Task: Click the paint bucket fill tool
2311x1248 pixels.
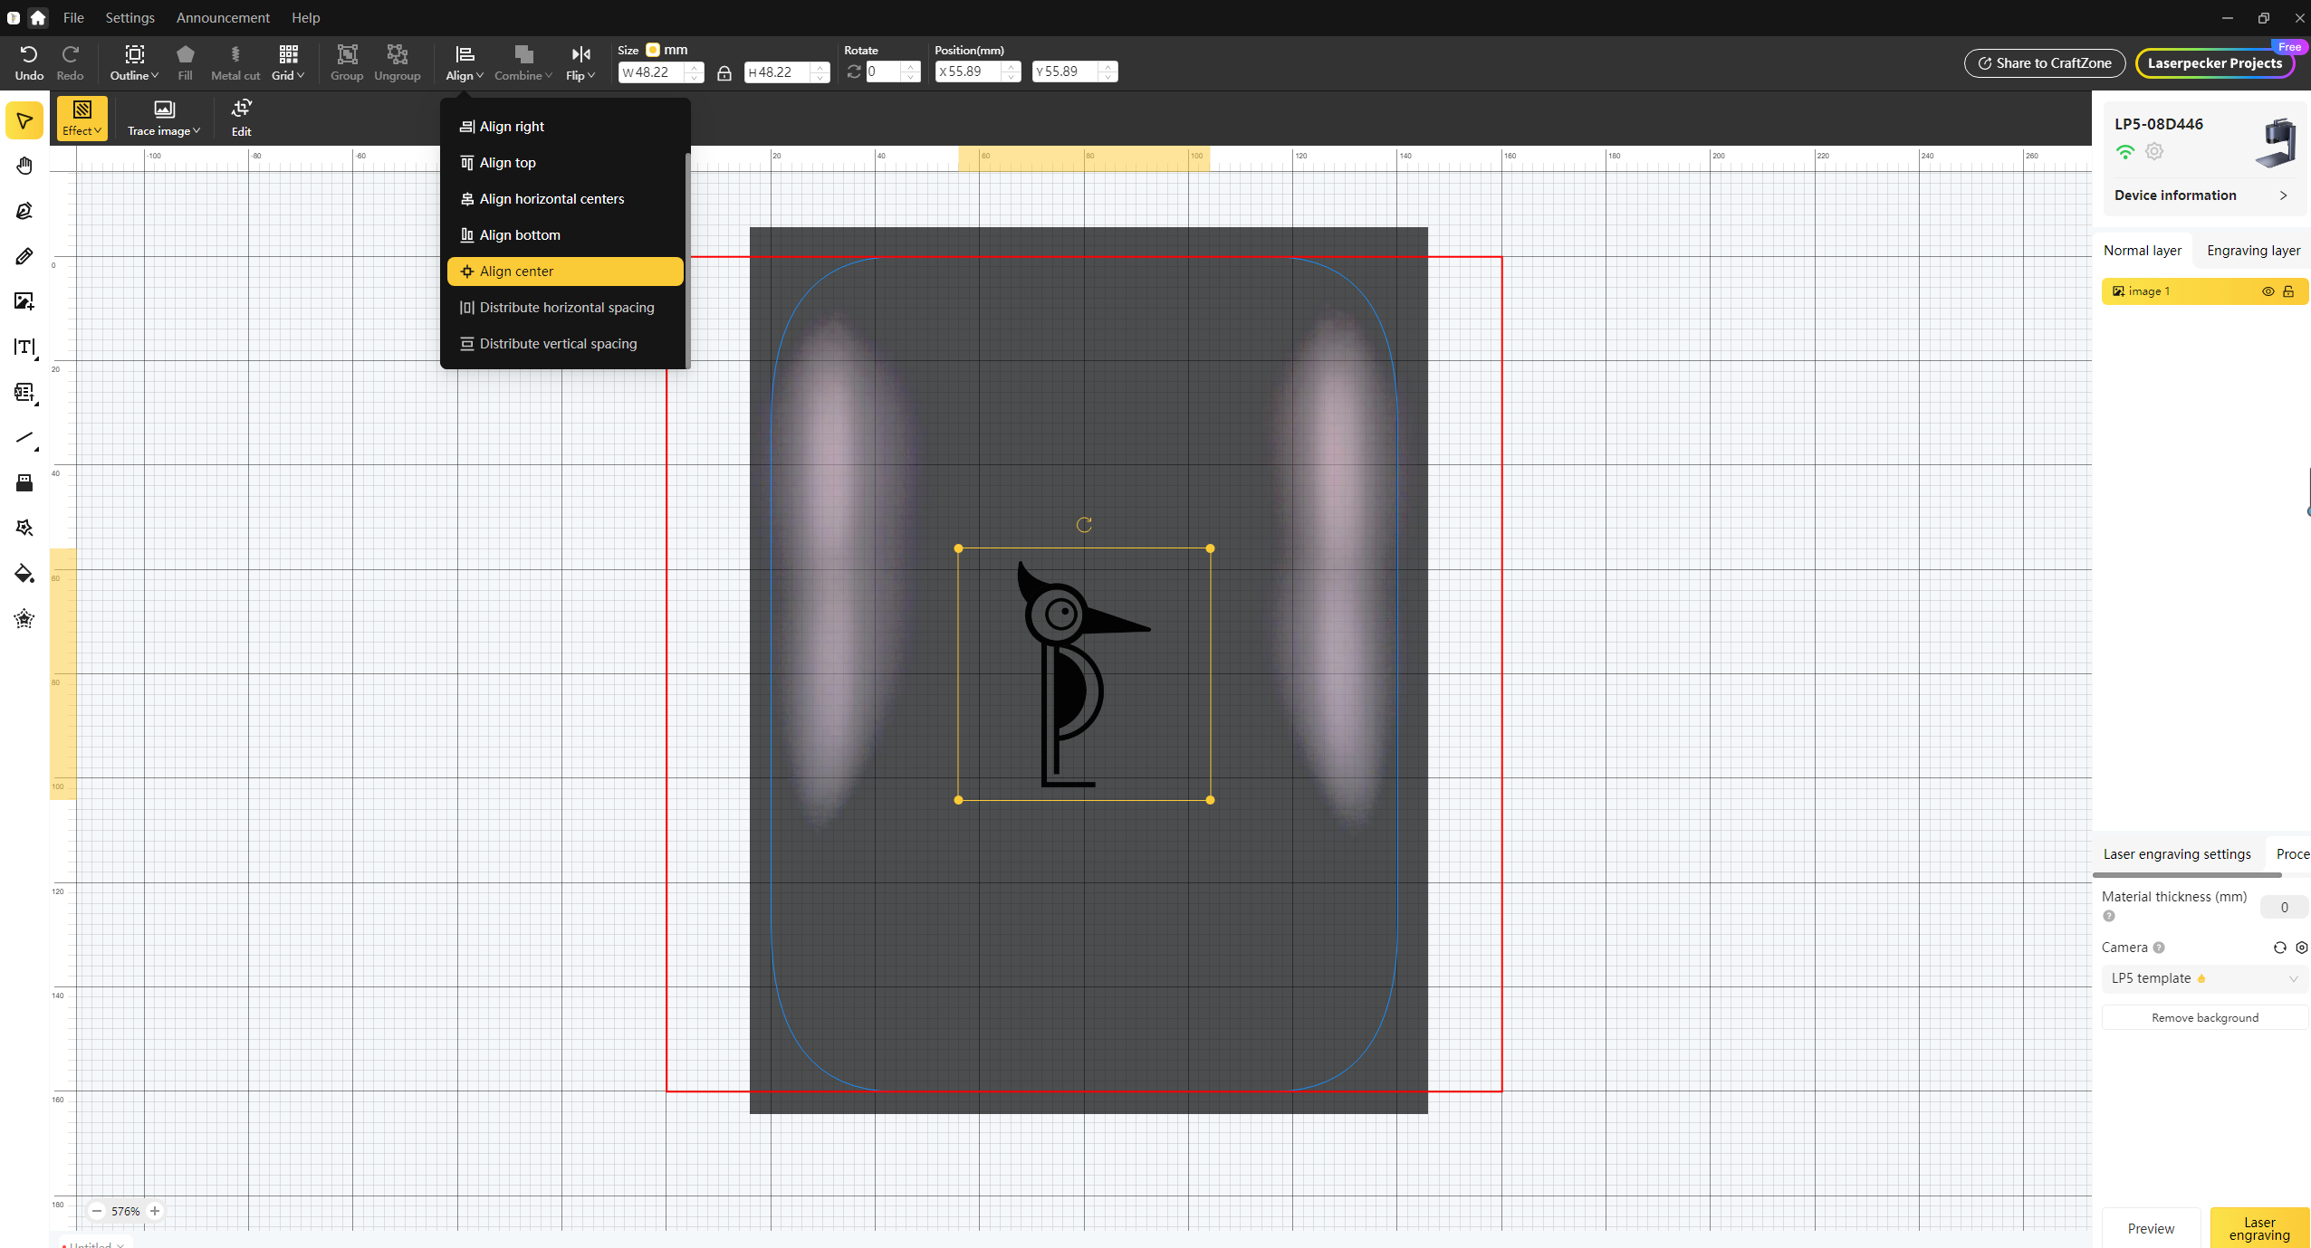Action: 24,574
